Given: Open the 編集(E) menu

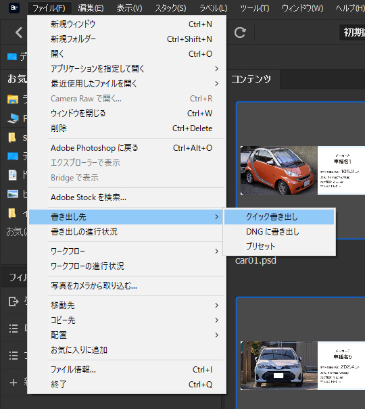Looking at the screenshot, I should click(x=91, y=8).
